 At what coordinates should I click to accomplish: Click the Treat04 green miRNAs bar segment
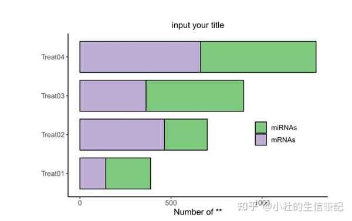[258, 57]
